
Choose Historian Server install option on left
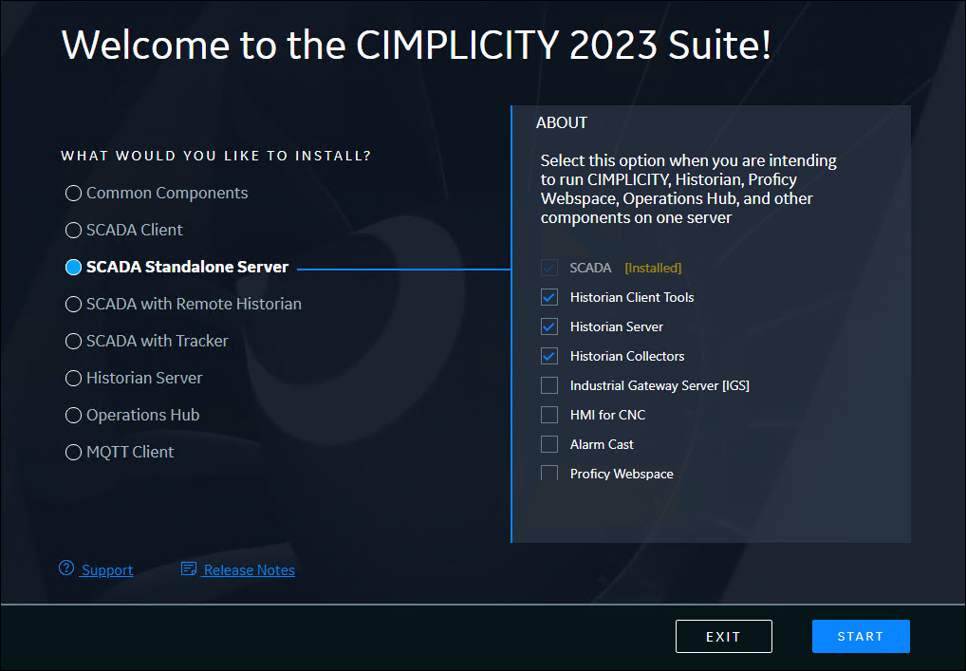pos(73,378)
